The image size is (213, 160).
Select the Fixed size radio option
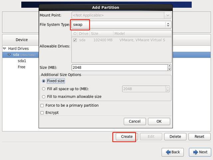44,81
